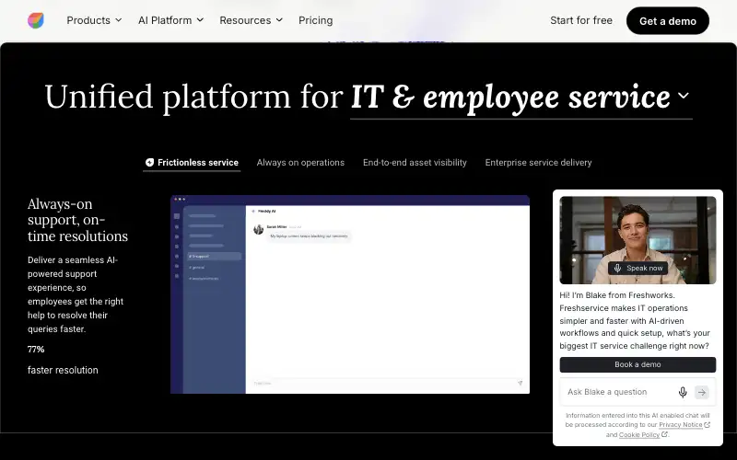737x460 pixels.
Task: Expand the IT & employee service chevron
Action: tap(684, 96)
